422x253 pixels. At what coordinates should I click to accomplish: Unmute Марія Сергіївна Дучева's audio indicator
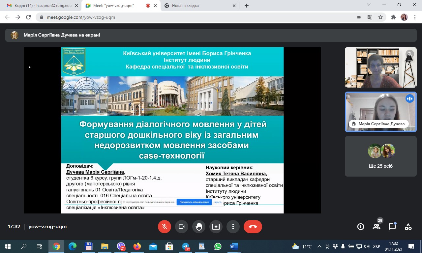point(410,98)
